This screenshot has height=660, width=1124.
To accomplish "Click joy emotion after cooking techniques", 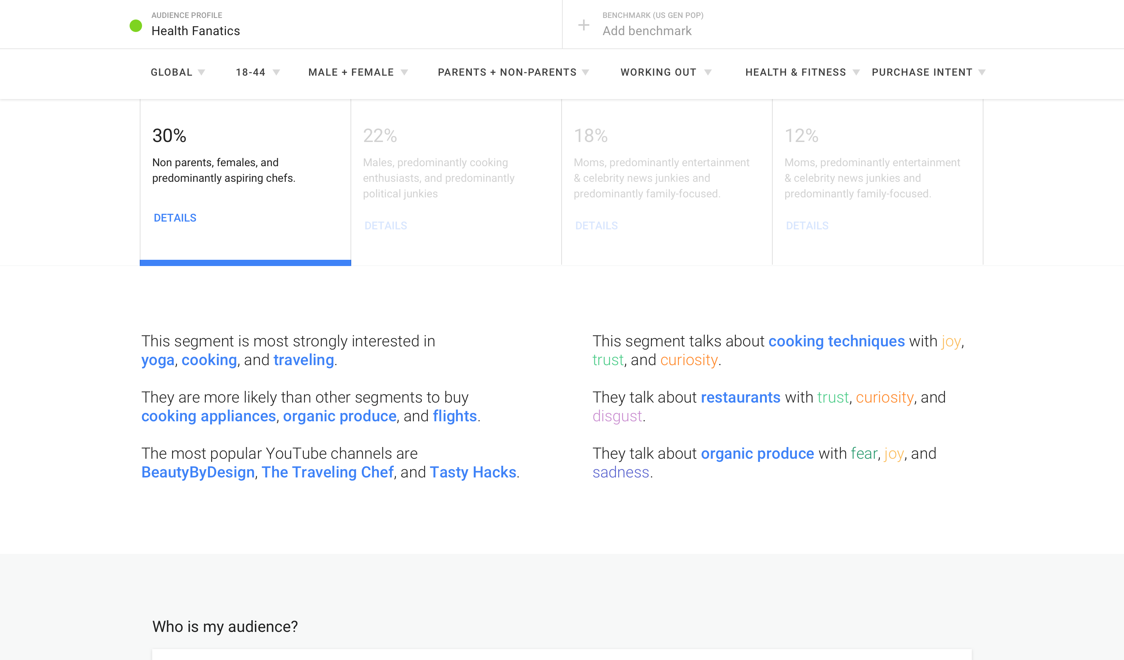I will (951, 342).
